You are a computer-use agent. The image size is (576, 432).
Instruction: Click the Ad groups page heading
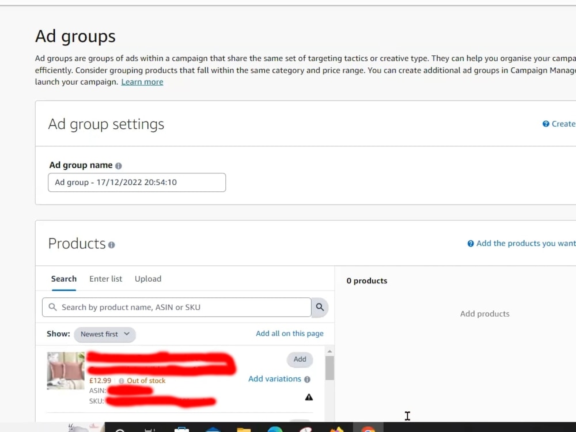click(x=75, y=36)
